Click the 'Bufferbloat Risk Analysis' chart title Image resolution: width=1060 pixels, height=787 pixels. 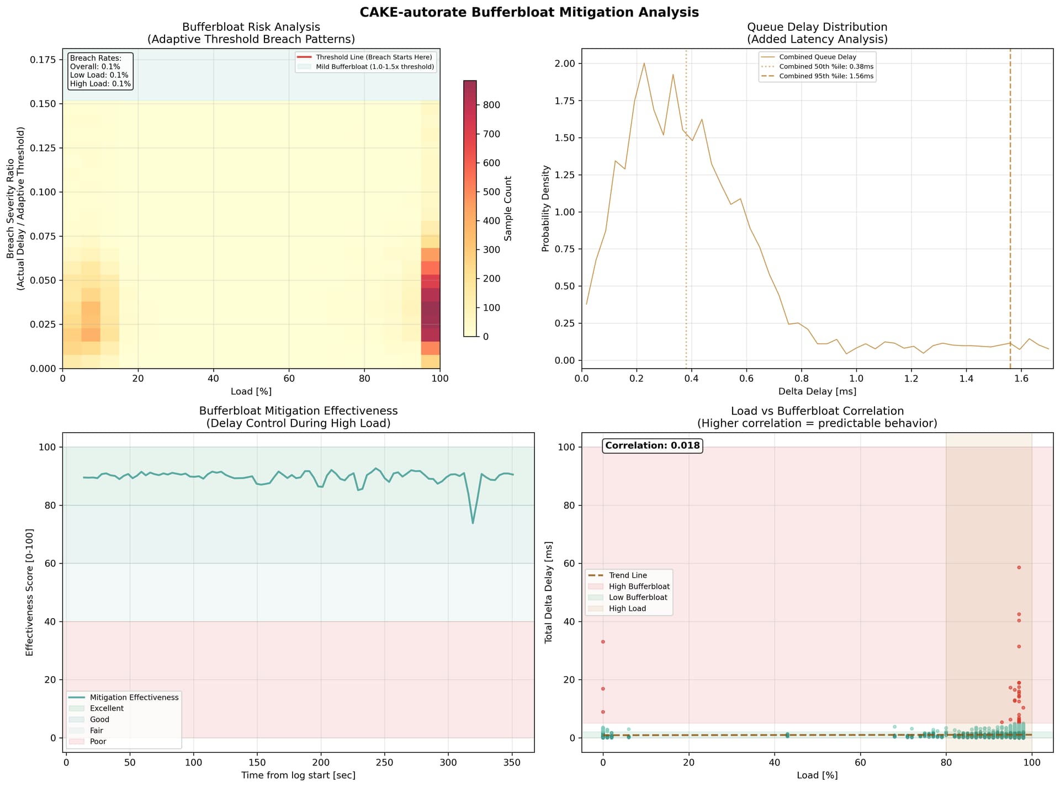tap(251, 27)
